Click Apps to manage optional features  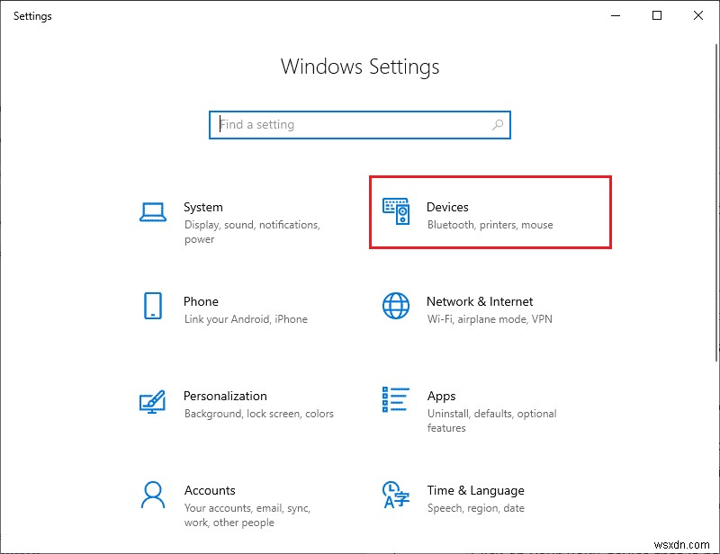[x=441, y=396]
